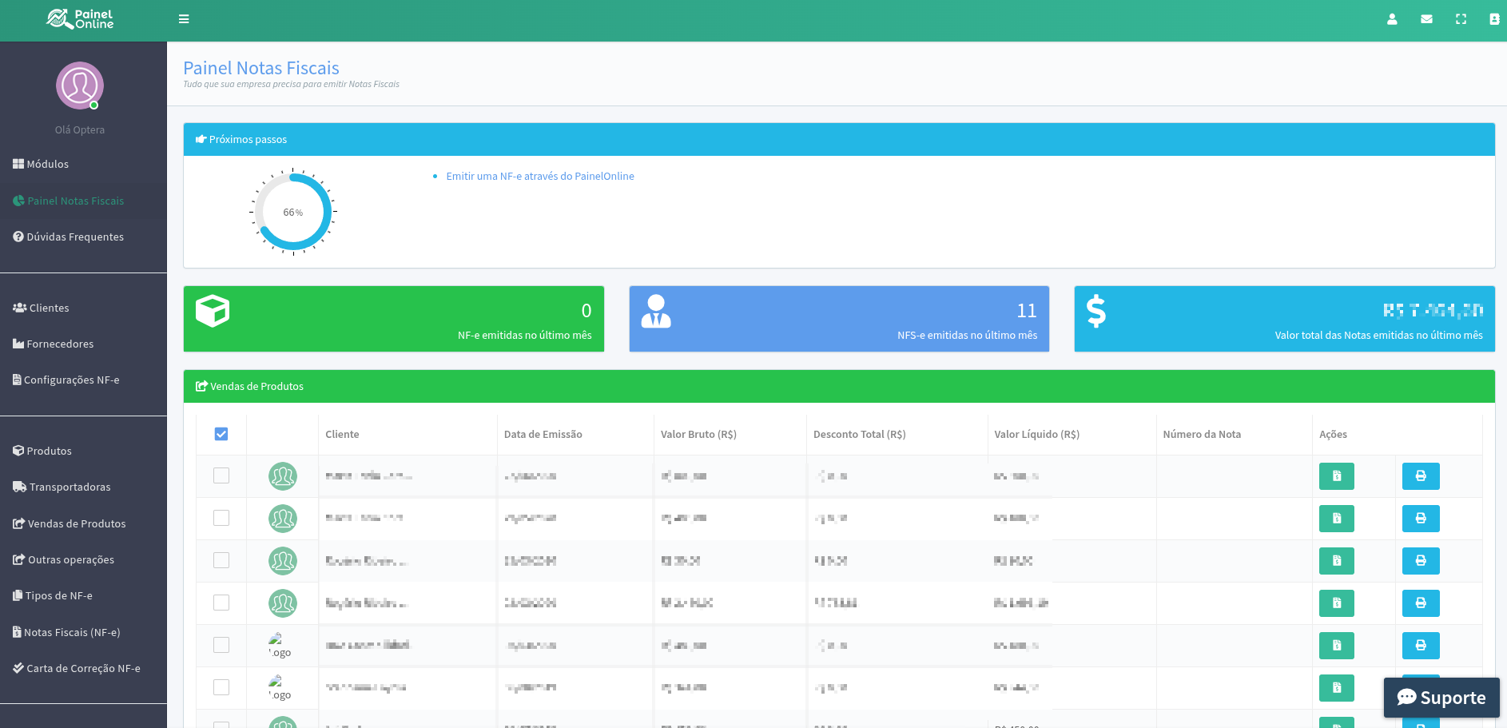Open the user account icon in header
This screenshot has width=1507, height=728.
click(1392, 19)
